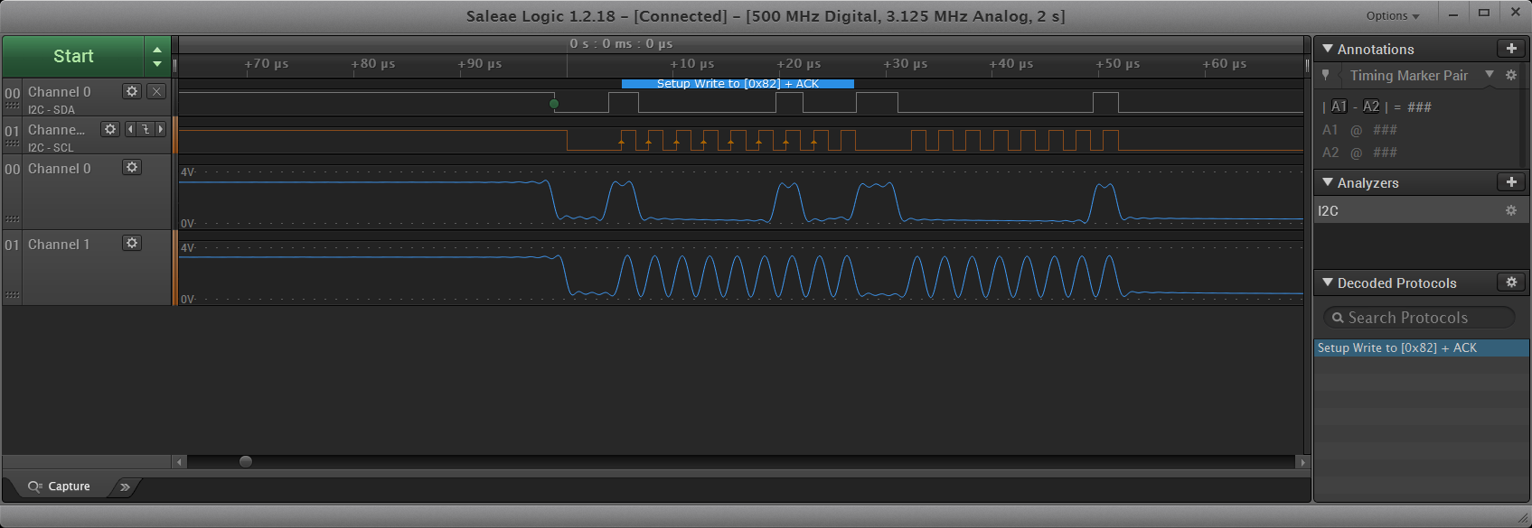The width and height of the screenshot is (1532, 528).
Task: Click drag-handle dots of analog Channel 0
Action: pos(12,219)
